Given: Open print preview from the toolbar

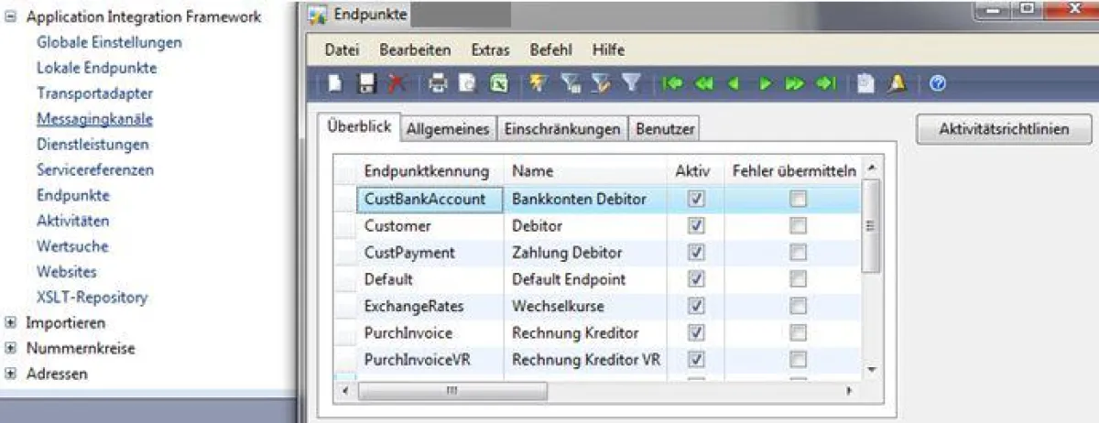Looking at the screenshot, I should pyautogui.click(x=467, y=83).
